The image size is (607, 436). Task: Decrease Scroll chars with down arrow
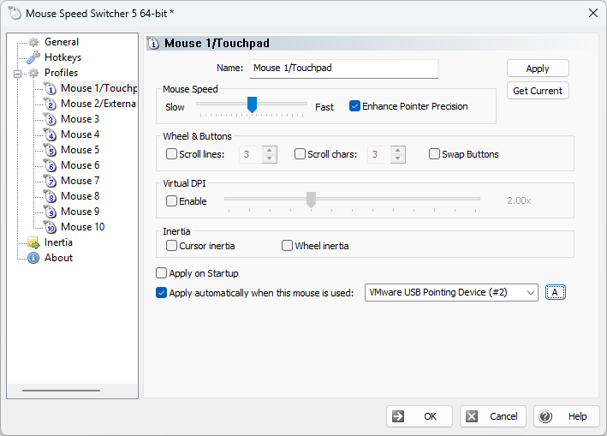pos(398,158)
